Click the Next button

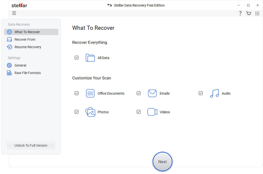[162, 162]
